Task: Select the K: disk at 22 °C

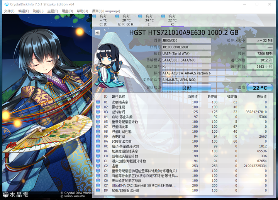Action: [172, 20]
